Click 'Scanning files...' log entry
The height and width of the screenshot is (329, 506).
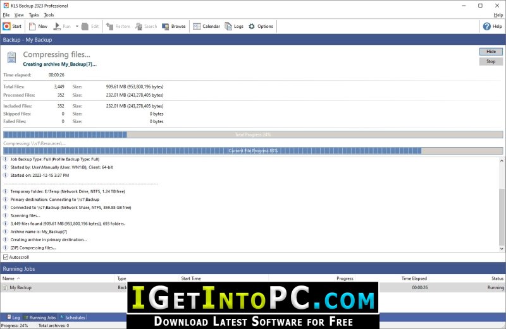[x=25, y=215]
